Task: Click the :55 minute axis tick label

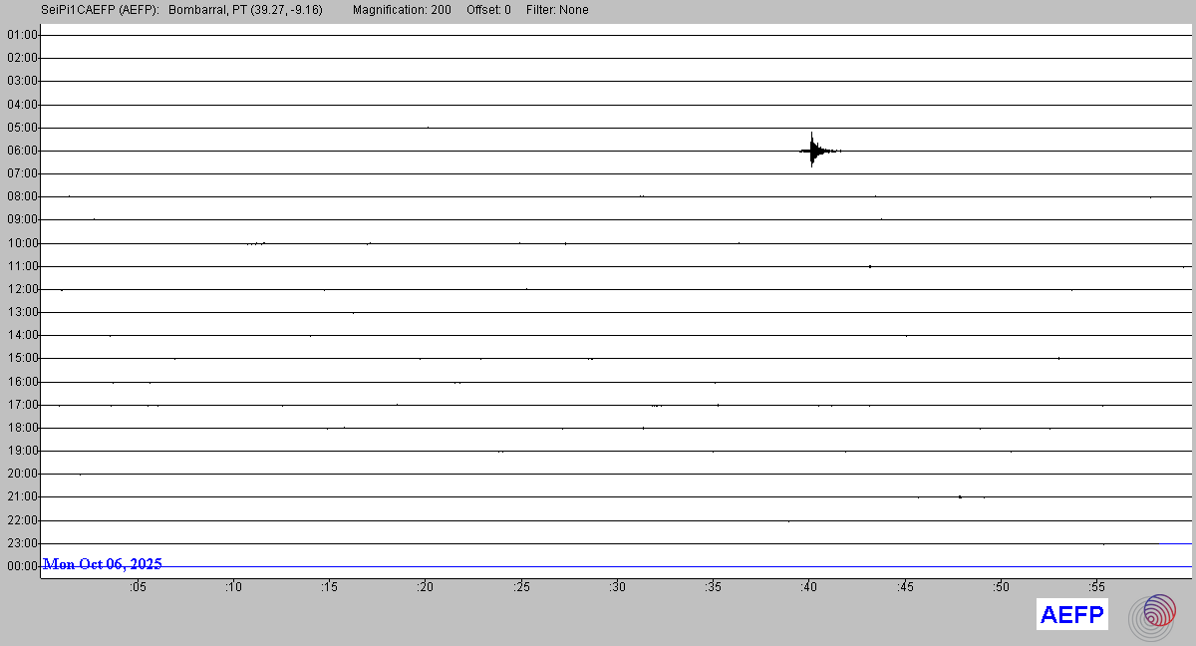Action: [1096, 587]
